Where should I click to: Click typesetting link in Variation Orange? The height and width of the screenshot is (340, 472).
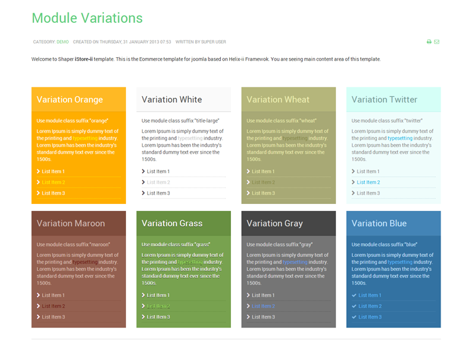point(84,139)
